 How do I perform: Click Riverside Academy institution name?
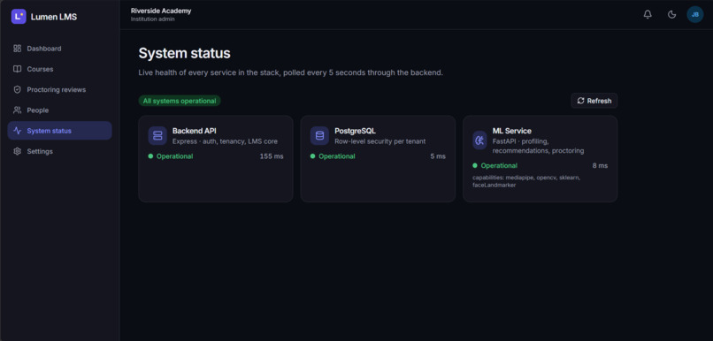161,11
